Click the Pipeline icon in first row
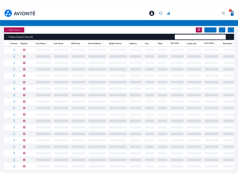The height and width of the screenshot is (179, 238). click(x=24, y=50)
